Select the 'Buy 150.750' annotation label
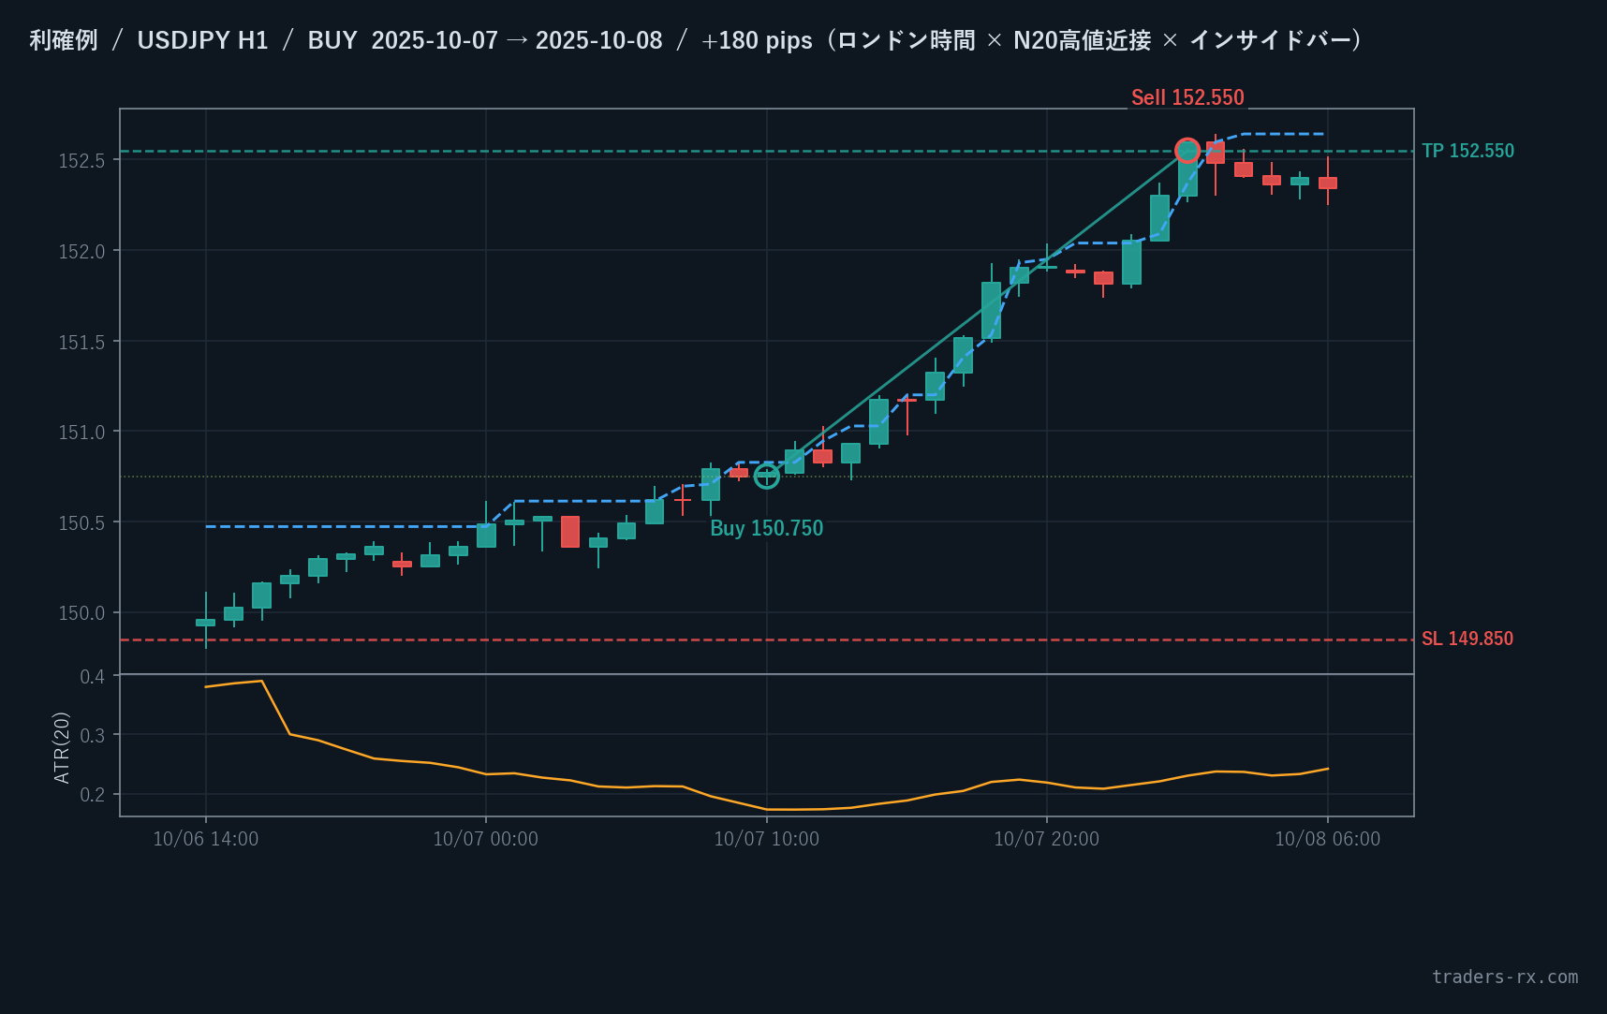The width and height of the screenshot is (1607, 1014). (766, 528)
